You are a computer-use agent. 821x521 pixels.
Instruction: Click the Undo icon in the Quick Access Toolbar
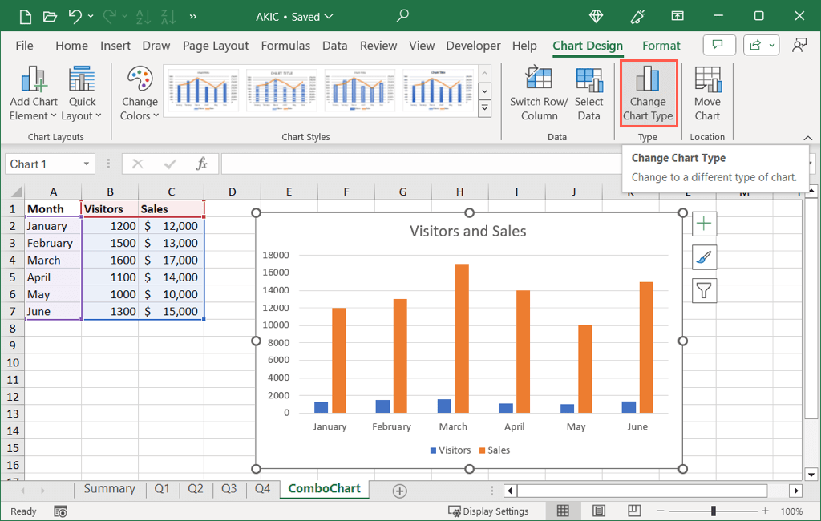[74, 16]
